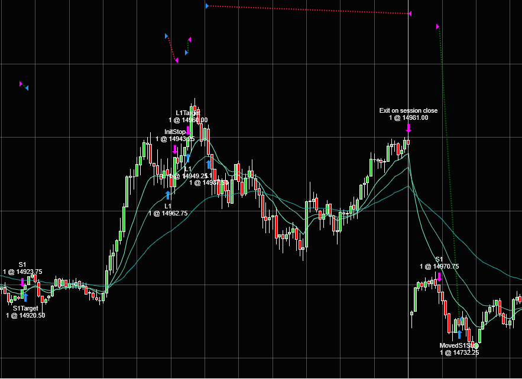Select the magenta exit arrow under session close label
This screenshot has width=522, height=379.
tap(408, 128)
